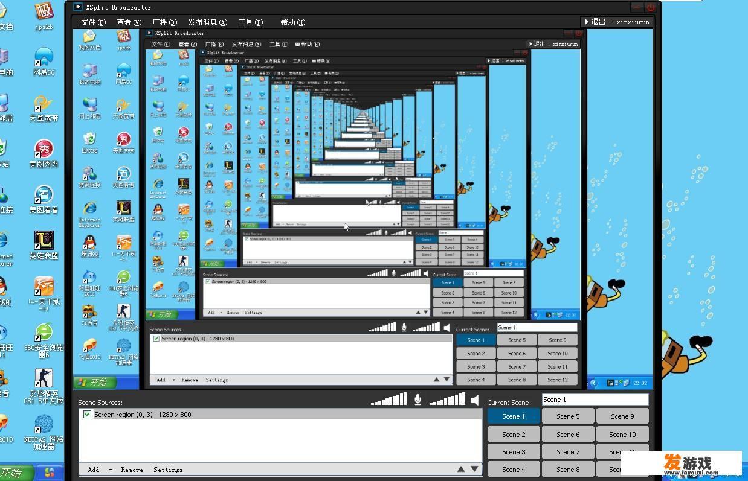This screenshot has height=481, width=748.
Task: Expand the Add dropdown arrow in the main panel
Action: point(111,470)
